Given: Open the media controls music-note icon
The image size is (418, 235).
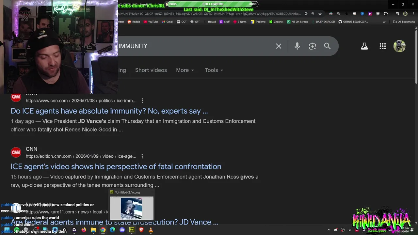Looking at the screenshot, I should coord(397,14).
